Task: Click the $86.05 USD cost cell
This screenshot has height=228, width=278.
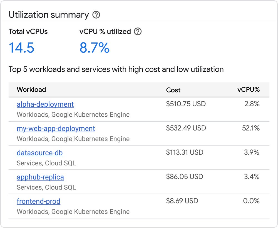Action: [x=184, y=177]
